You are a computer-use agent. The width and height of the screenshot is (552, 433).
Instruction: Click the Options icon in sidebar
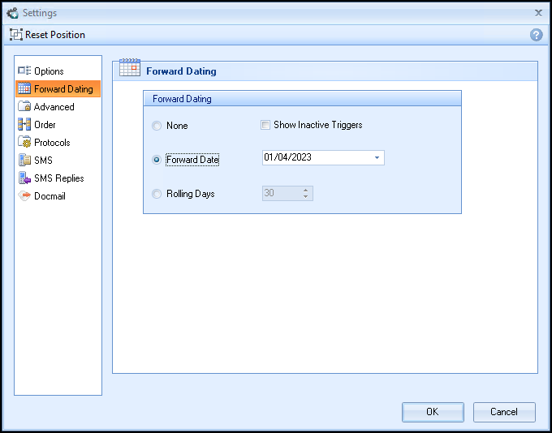(x=24, y=71)
